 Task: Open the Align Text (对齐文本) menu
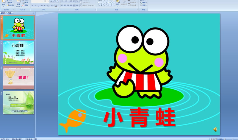(85, 2)
